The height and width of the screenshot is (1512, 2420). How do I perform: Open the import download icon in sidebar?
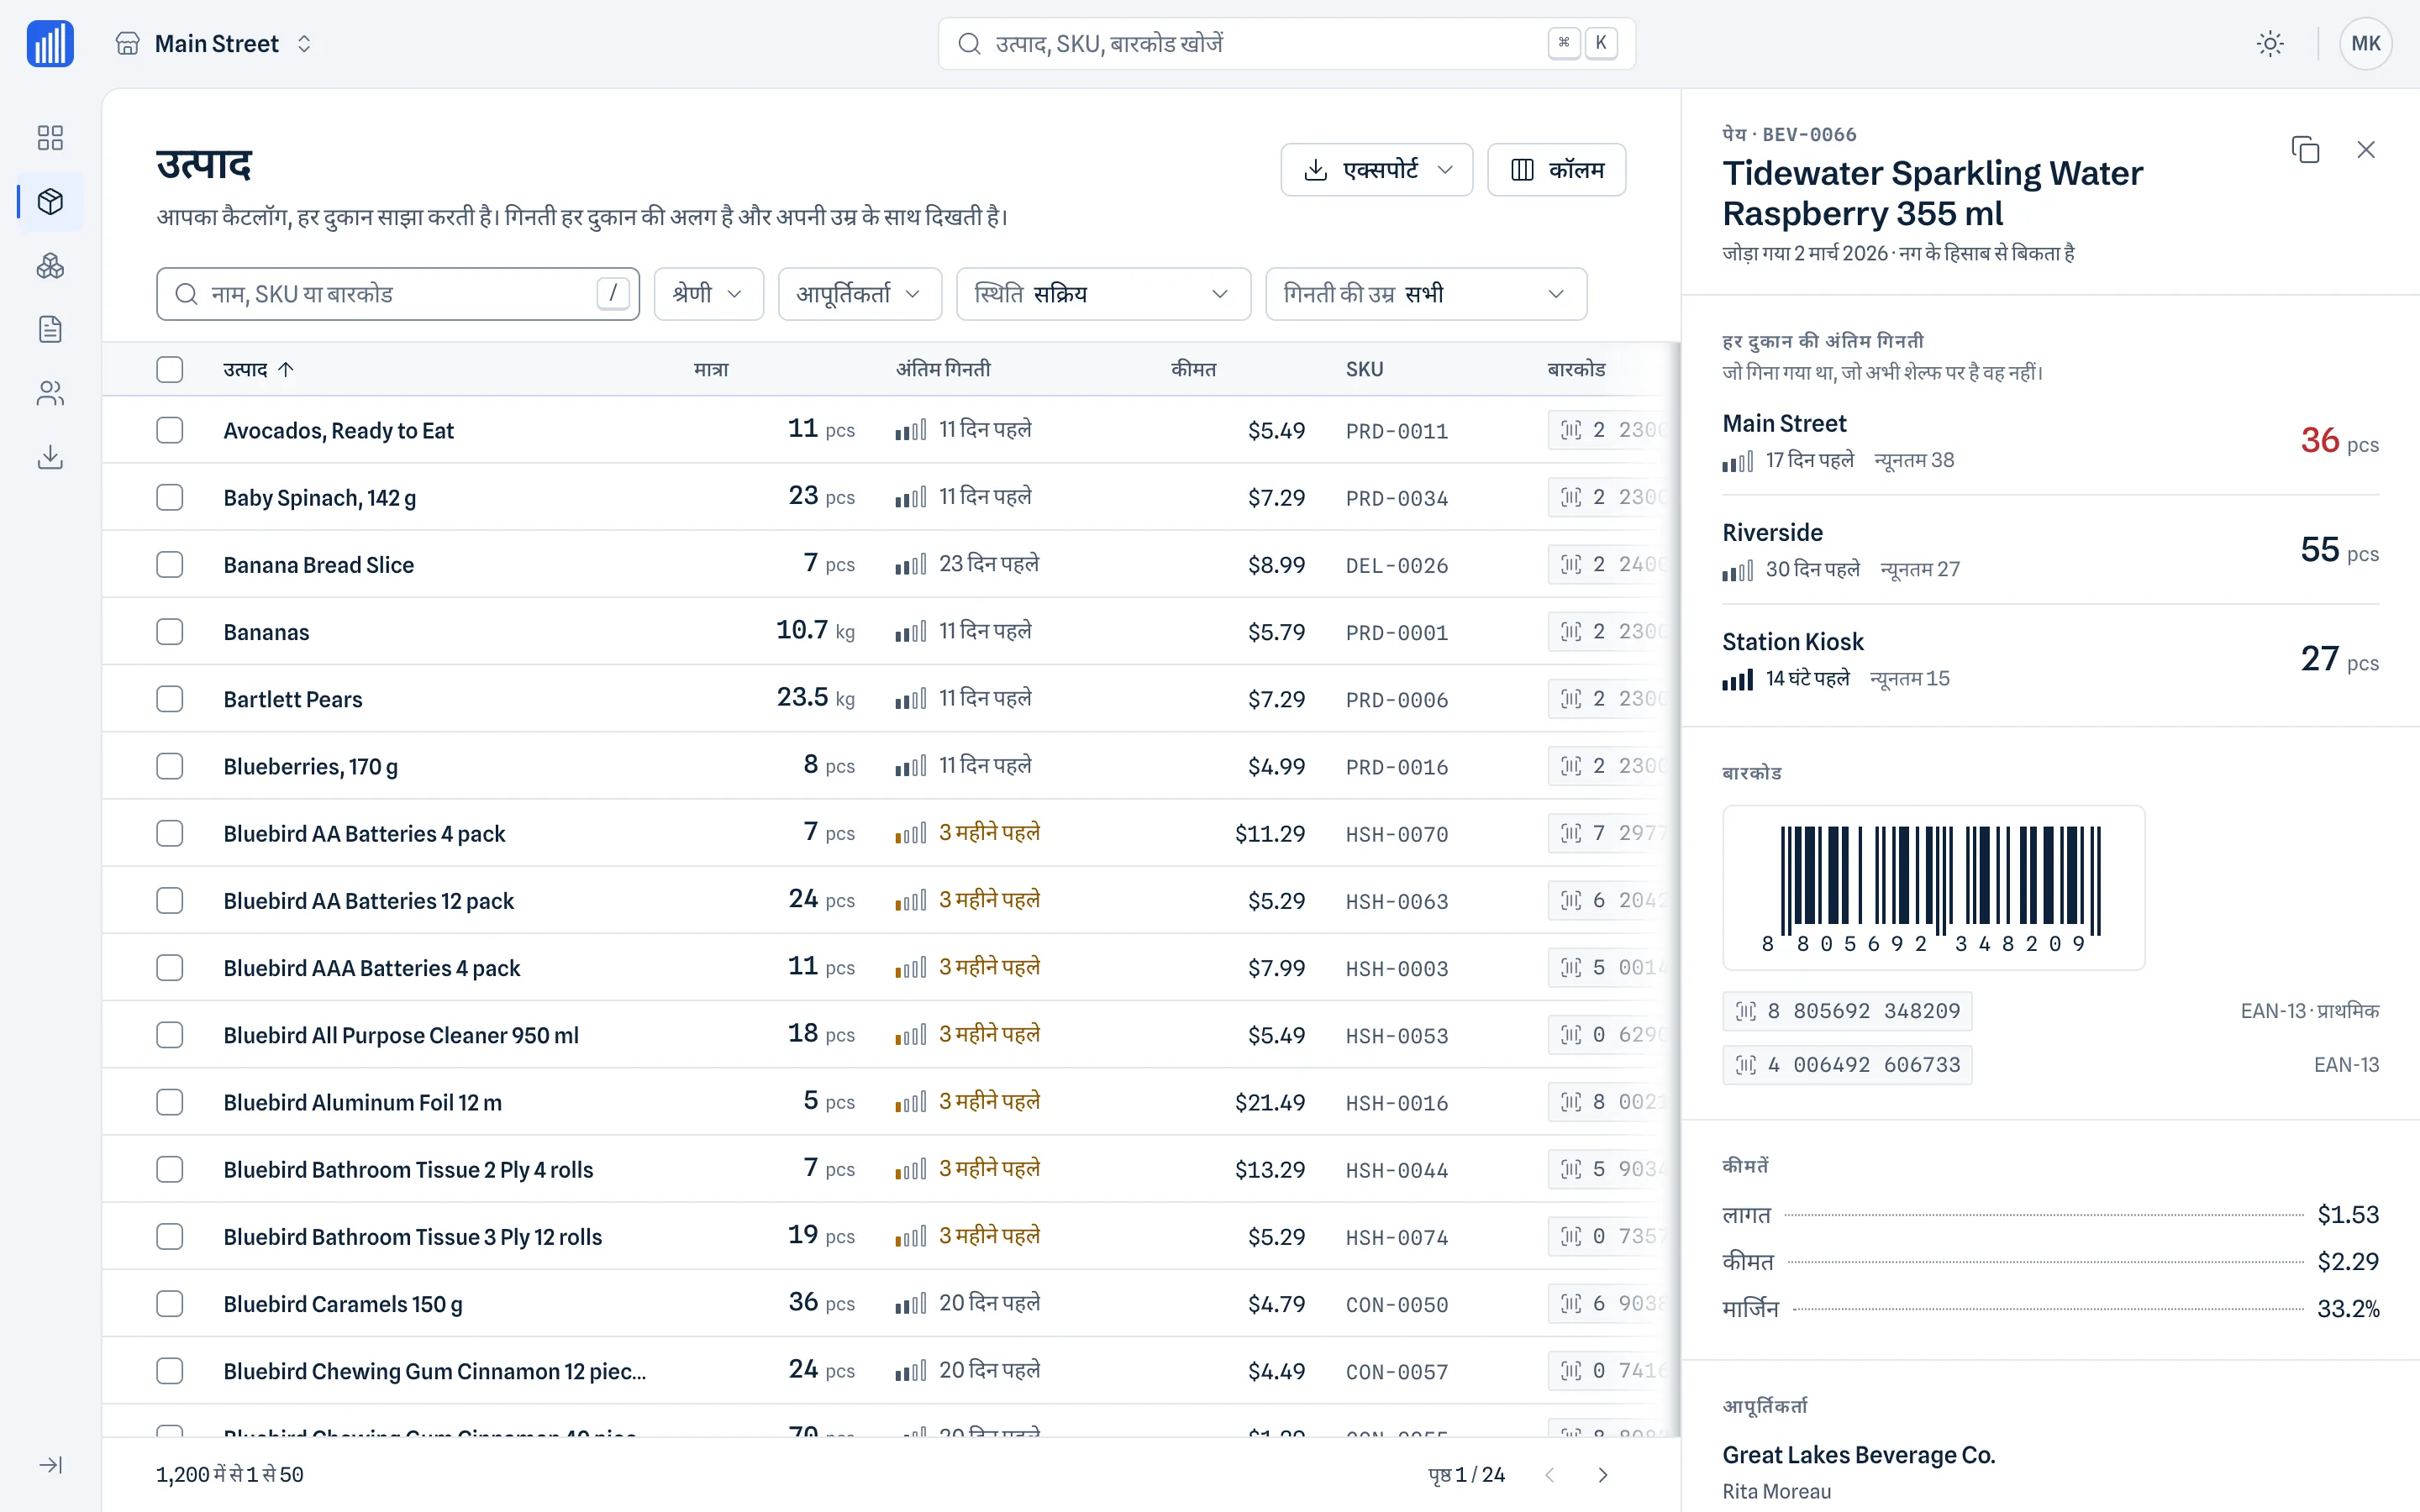tap(50, 457)
